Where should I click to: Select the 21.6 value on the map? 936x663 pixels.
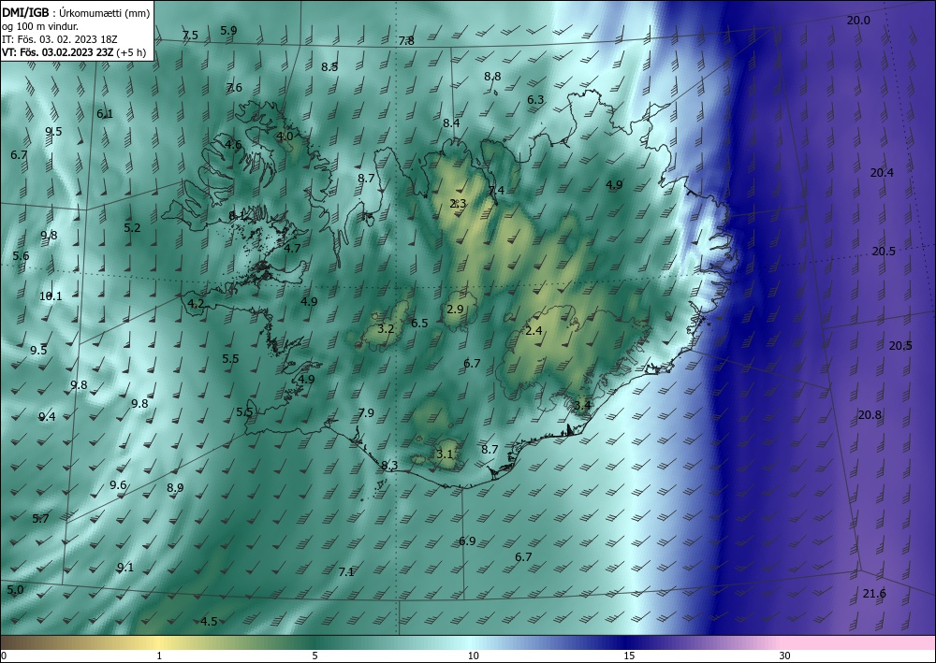874,593
